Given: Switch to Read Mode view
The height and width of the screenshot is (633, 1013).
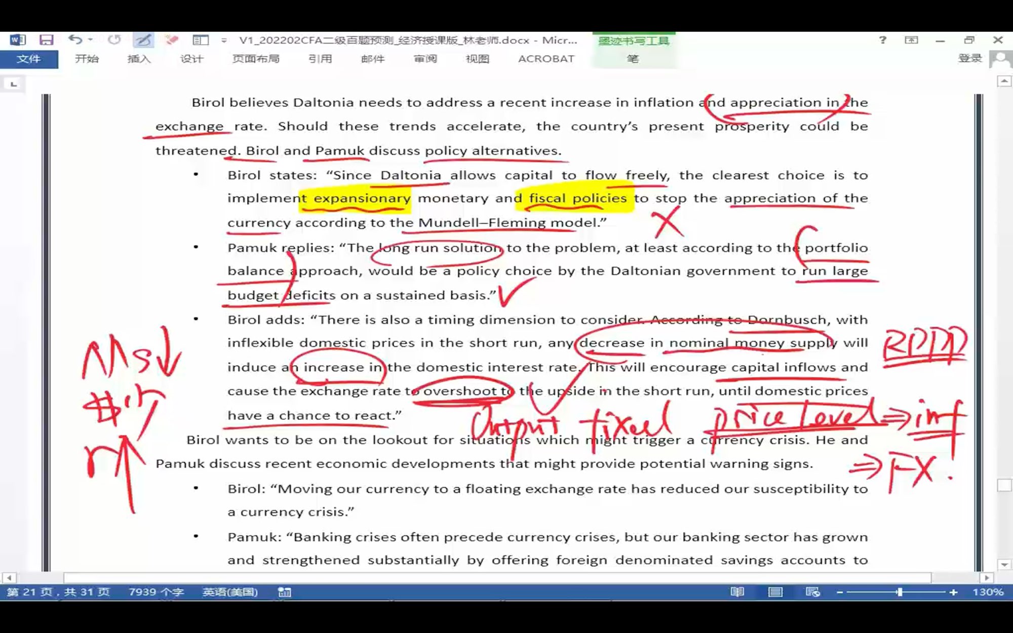Looking at the screenshot, I should tap(737, 592).
